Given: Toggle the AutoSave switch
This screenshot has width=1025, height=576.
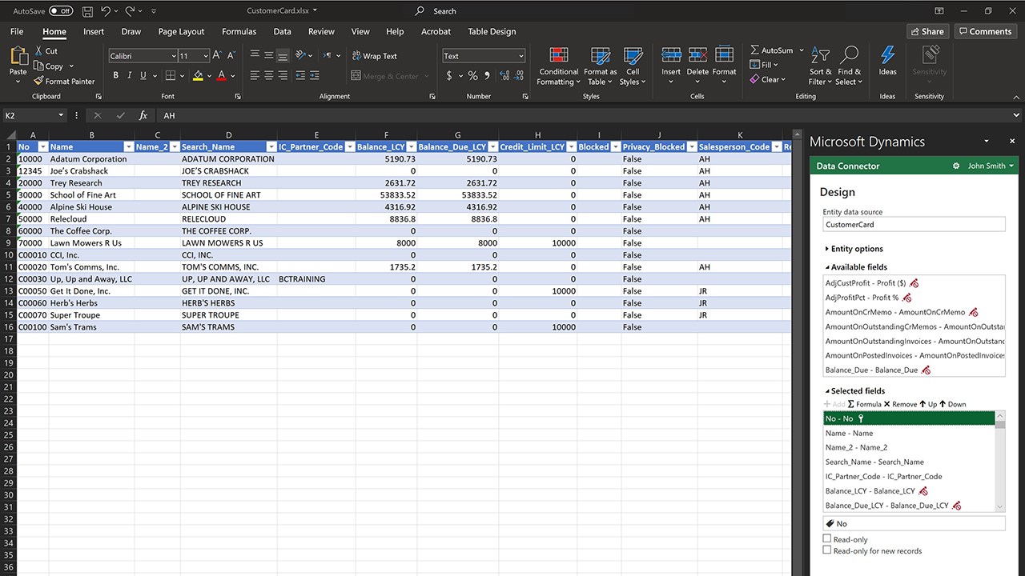Looking at the screenshot, I should tap(61, 11).
